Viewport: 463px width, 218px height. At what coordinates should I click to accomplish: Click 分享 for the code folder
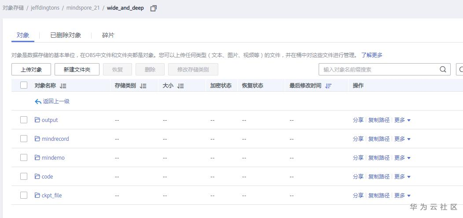pyautogui.click(x=358, y=176)
